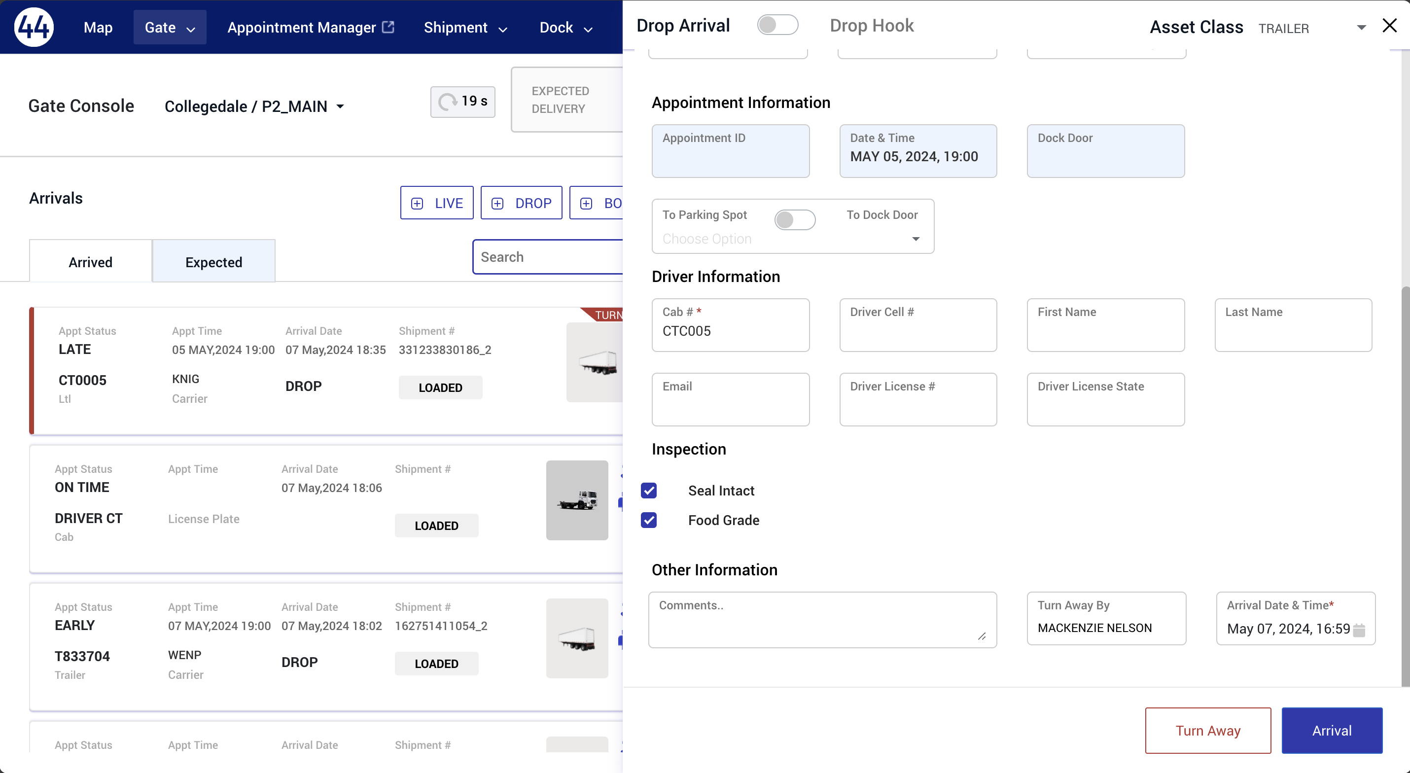Click DROP arrival button

pyautogui.click(x=521, y=203)
